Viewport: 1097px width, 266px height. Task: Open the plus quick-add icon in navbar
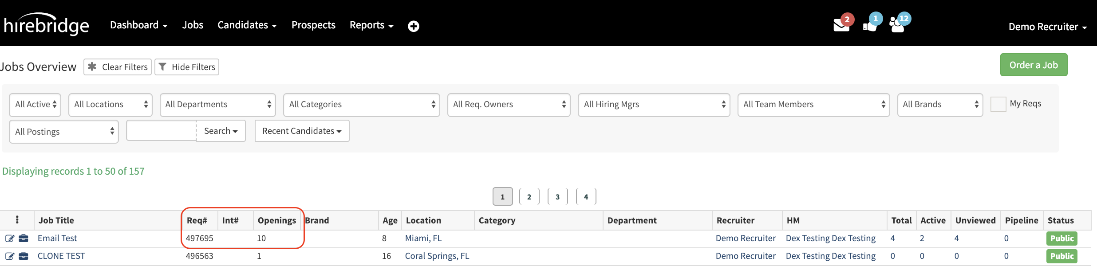(x=414, y=26)
